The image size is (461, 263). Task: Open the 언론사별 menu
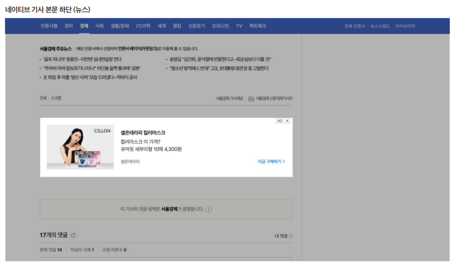(x=49, y=26)
